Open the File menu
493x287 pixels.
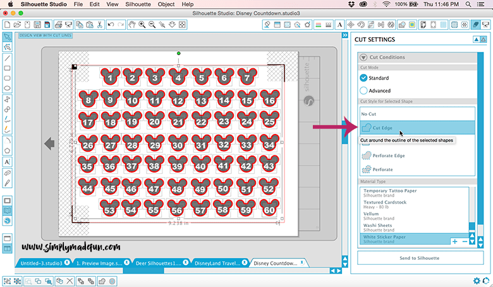click(x=78, y=4)
